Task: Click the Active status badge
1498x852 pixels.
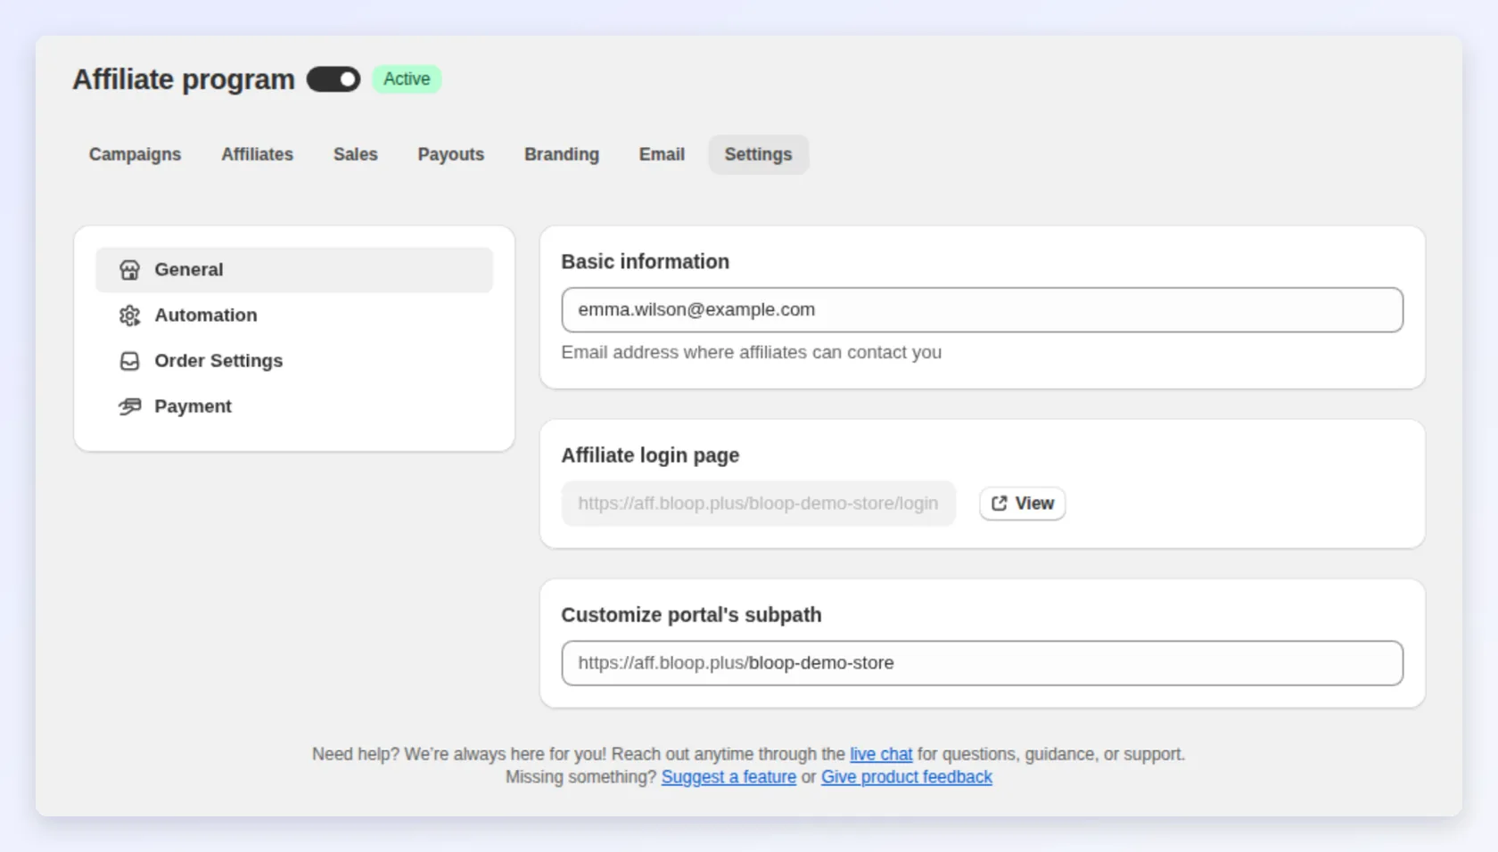Action: (407, 79)
